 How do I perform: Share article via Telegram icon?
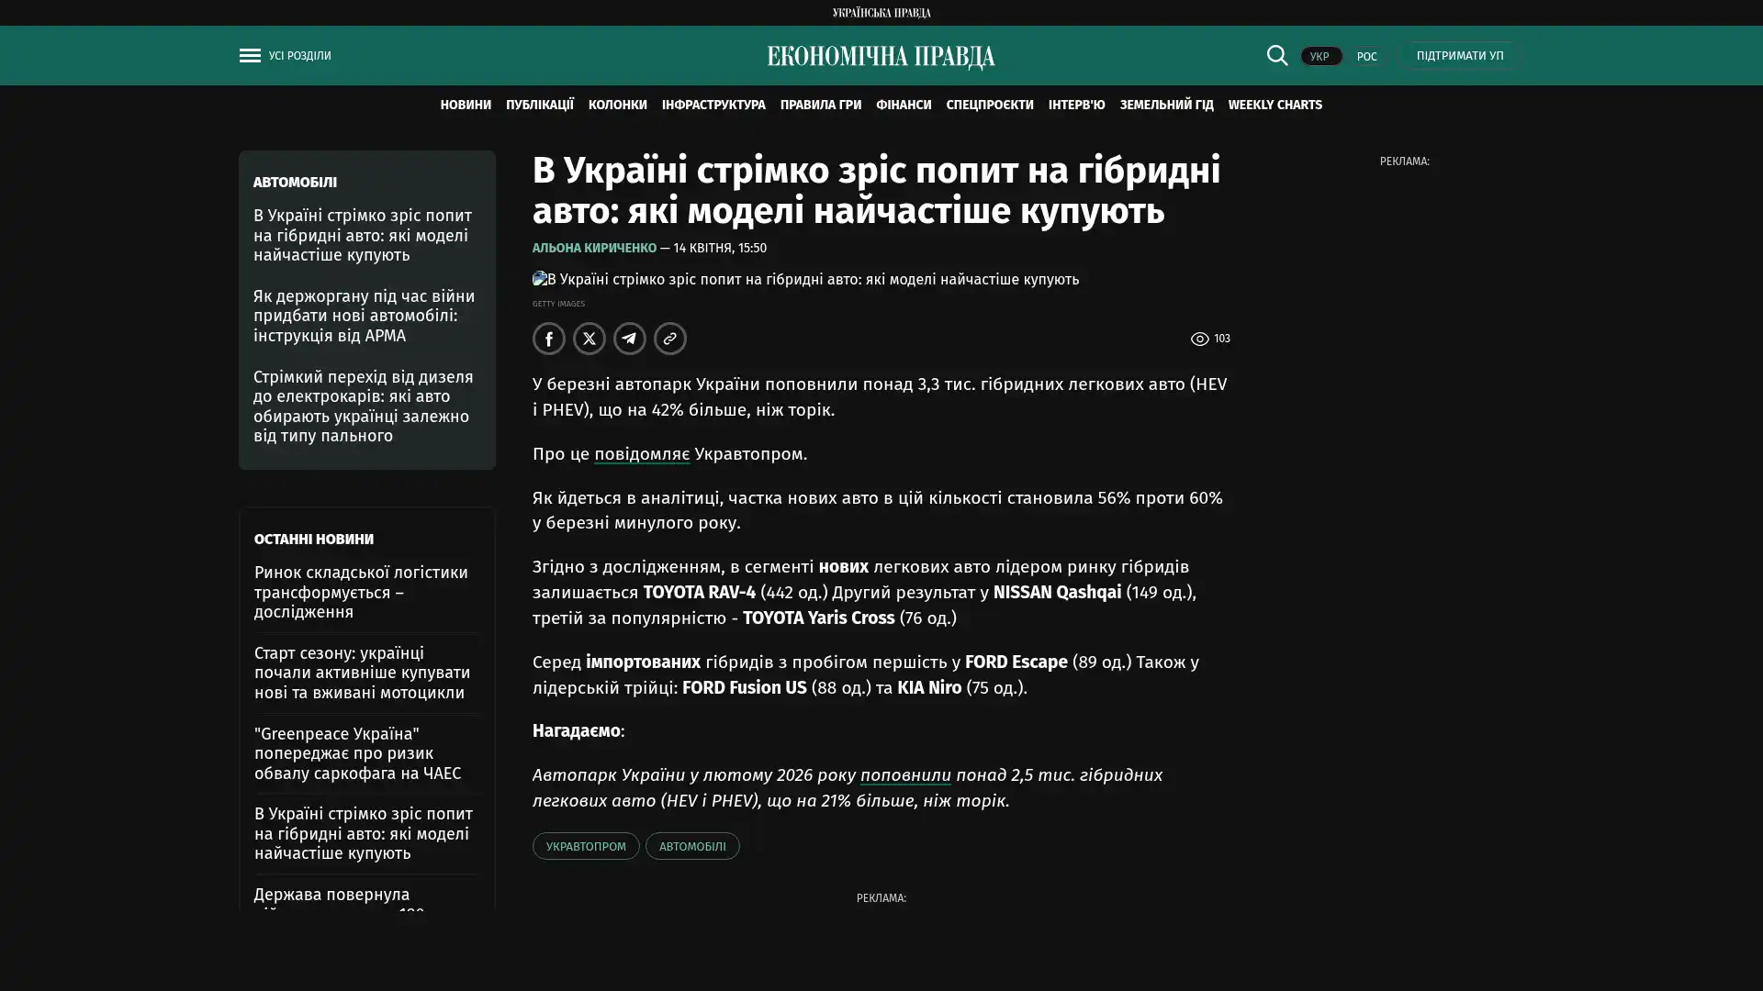(x=629, y=339)
